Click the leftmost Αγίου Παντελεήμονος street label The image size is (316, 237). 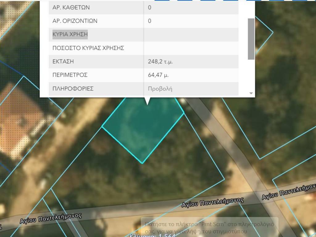coord(51,218)
